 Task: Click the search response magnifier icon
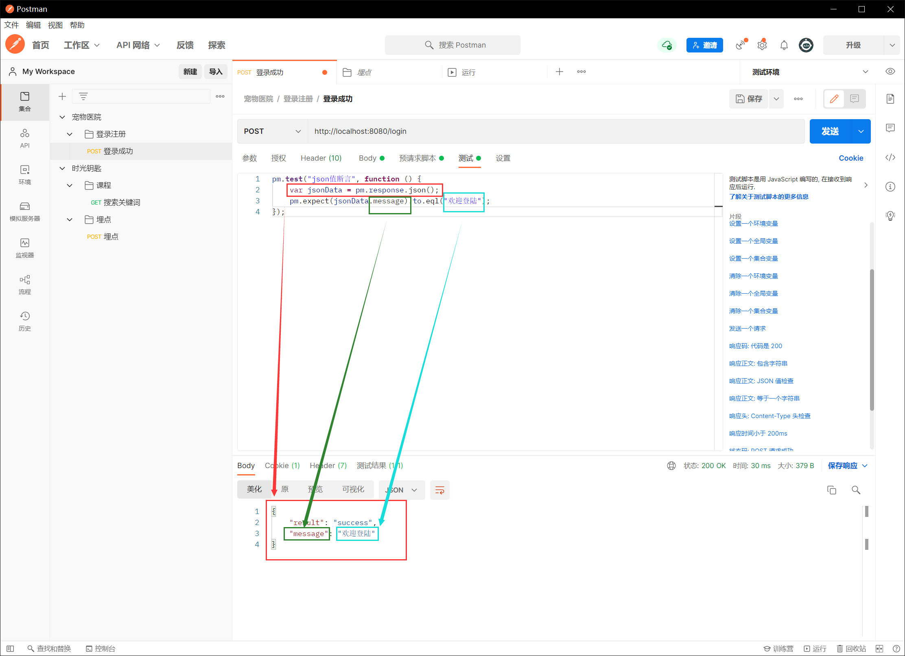(x=856, y=490)
